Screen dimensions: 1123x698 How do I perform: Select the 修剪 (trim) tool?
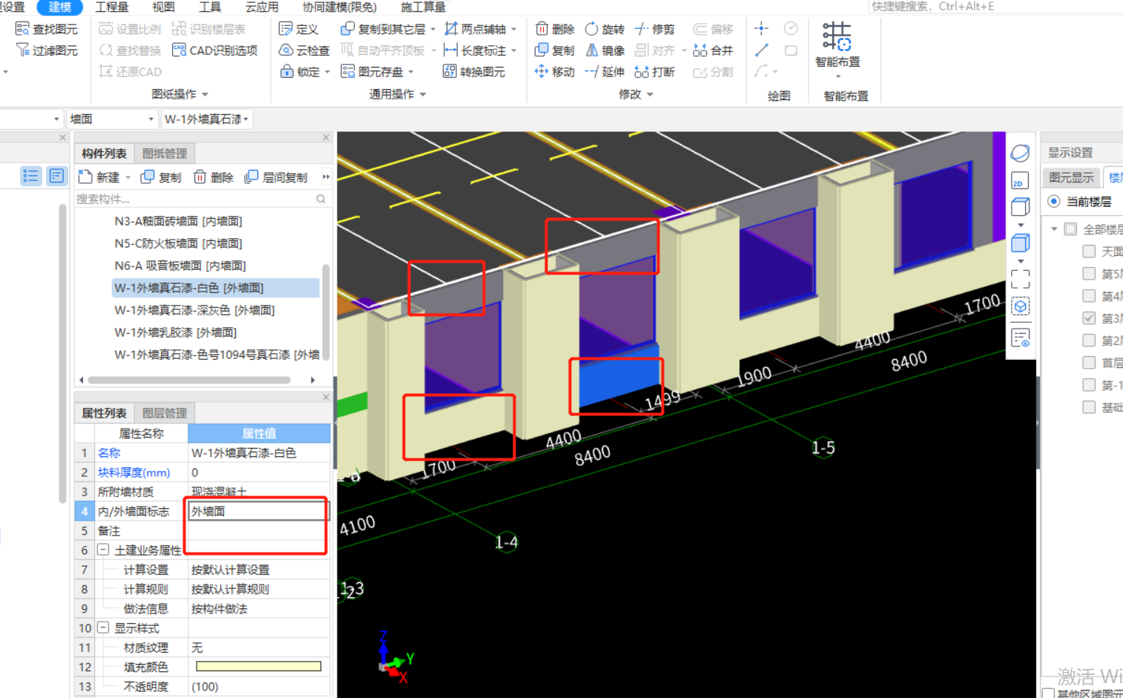[x=654, y=29]
